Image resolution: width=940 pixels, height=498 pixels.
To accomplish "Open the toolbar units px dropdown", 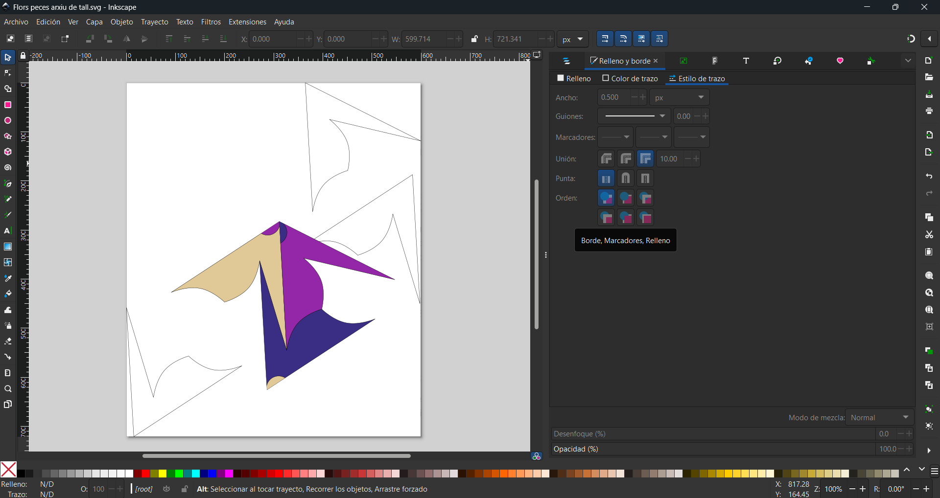I will [x=573, y=39].
